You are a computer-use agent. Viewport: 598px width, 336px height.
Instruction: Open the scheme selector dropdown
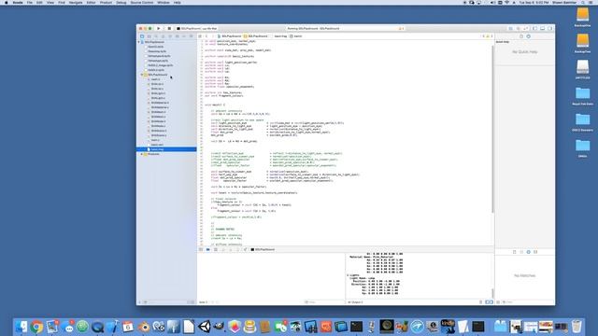197,29
